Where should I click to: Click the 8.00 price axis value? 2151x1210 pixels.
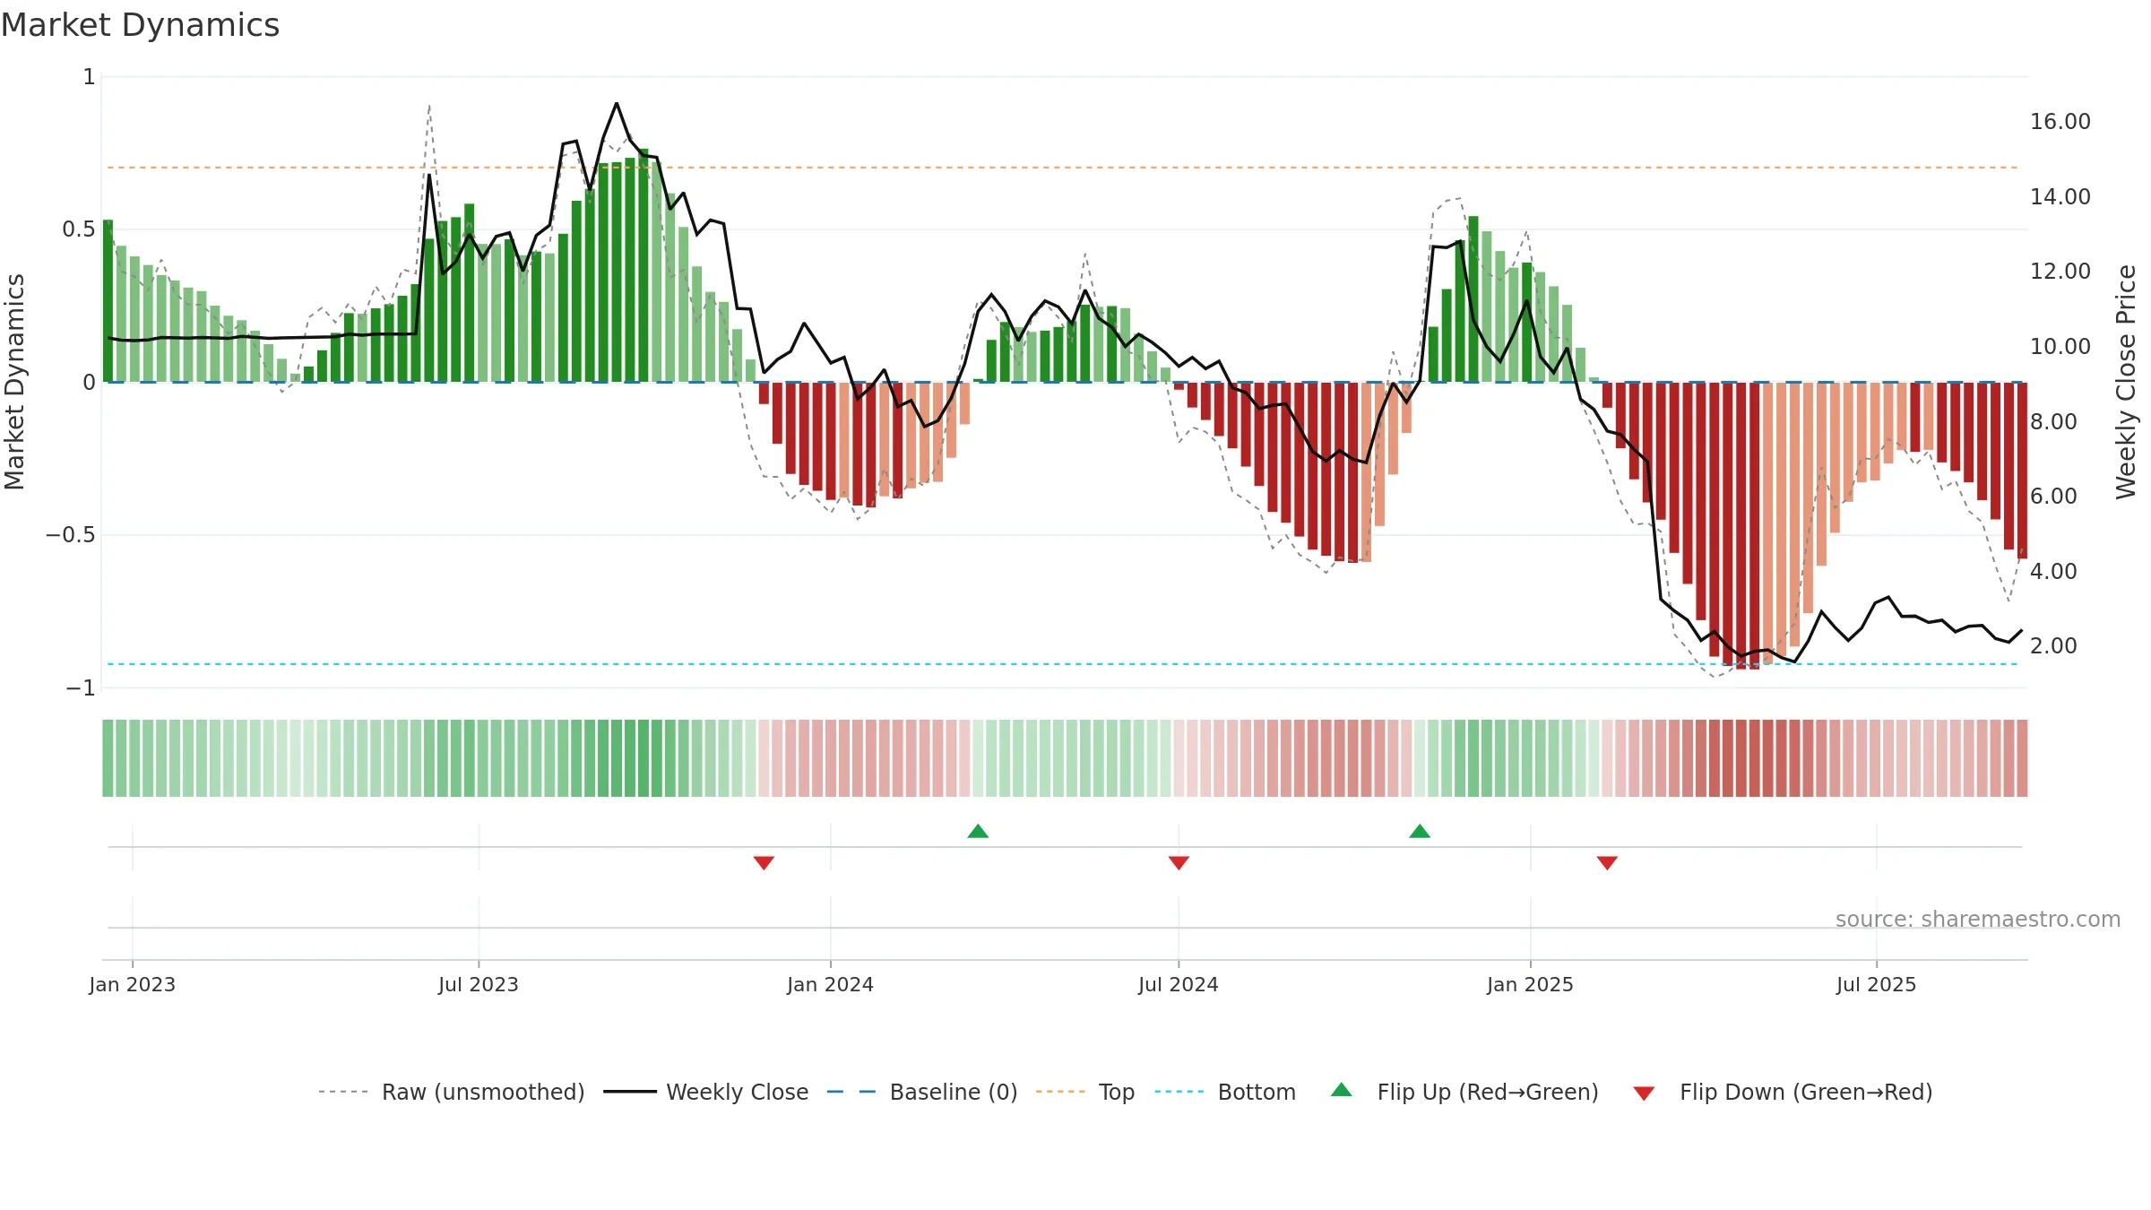2053,421
